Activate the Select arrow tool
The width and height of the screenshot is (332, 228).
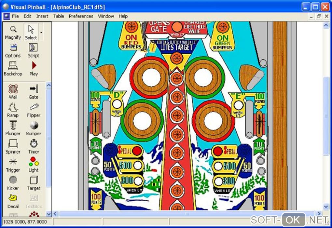(x=31, y=33)
